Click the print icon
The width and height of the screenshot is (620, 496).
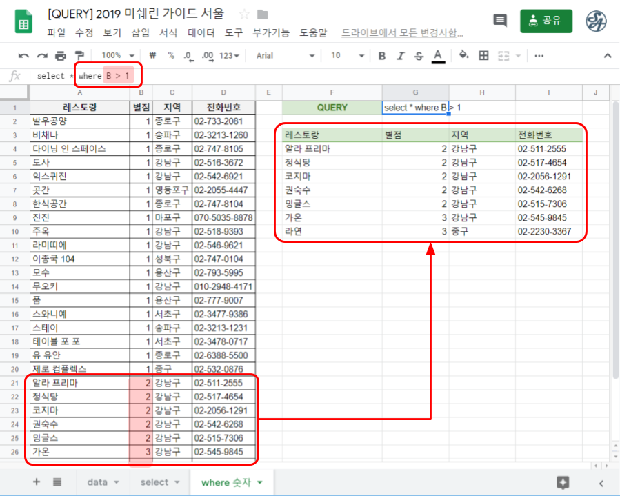(61, 56)
